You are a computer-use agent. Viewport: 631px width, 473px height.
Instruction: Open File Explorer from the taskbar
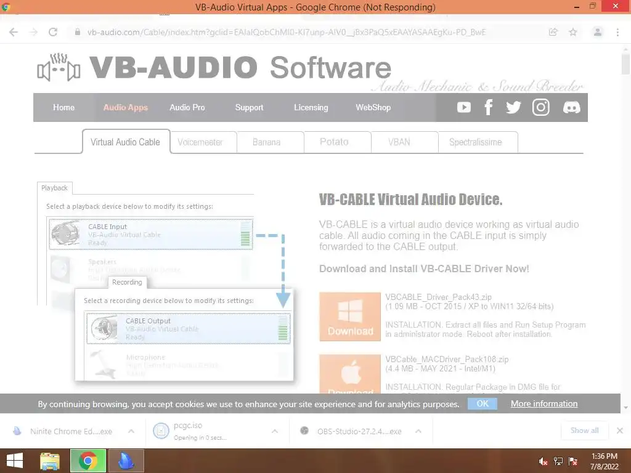(50, 461)
